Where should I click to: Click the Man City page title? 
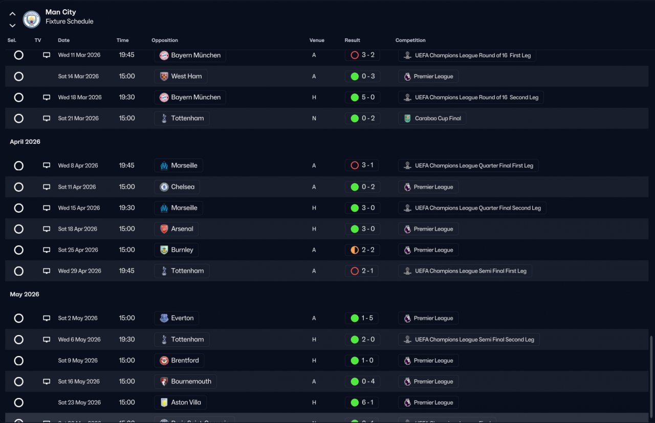click(x=61, y=12)
